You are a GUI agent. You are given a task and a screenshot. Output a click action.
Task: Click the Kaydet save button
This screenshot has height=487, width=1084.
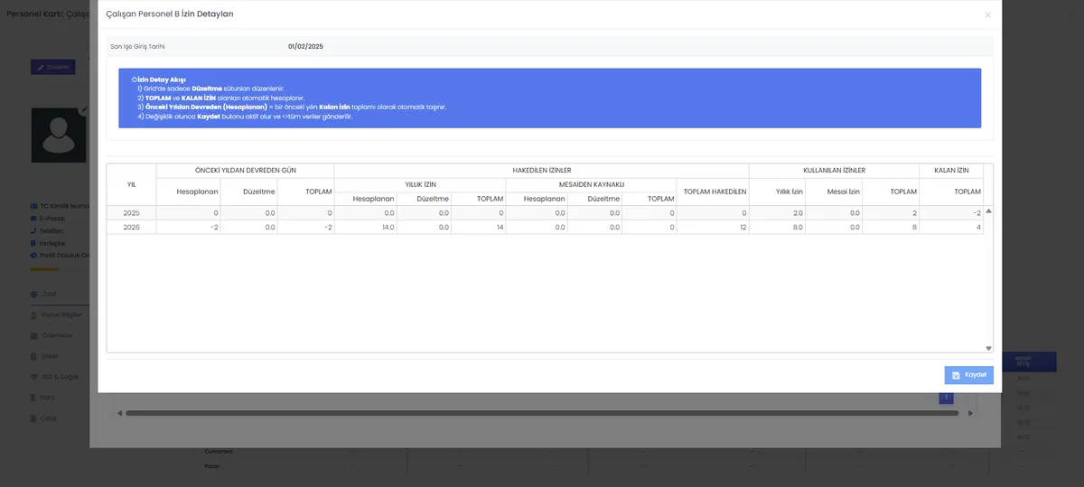point(968,375)
